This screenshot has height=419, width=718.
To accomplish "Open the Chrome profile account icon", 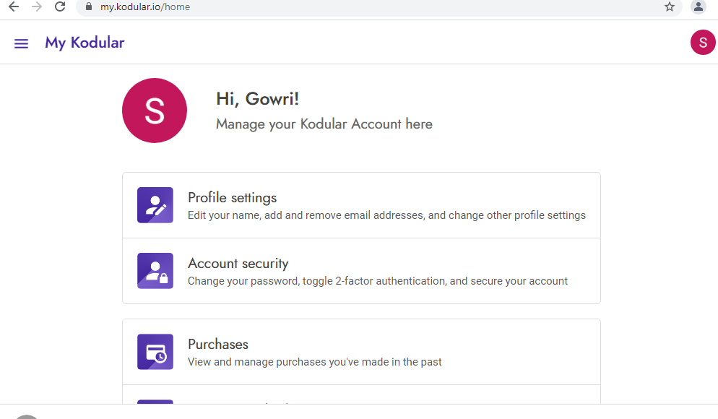I will pyautogui.click(x=698, y=7).
